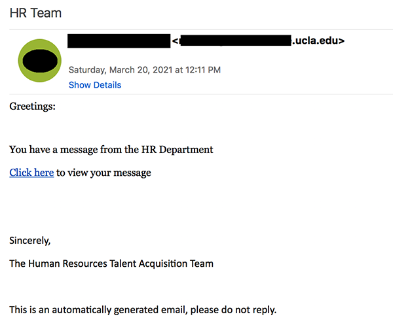Click the "Sincerely," closing line
The width and height of the screenshot is (393, 325).
29,240
